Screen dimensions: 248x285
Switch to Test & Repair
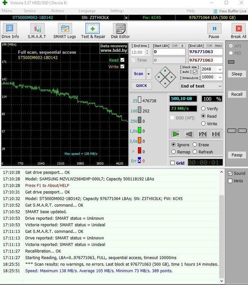93,31
